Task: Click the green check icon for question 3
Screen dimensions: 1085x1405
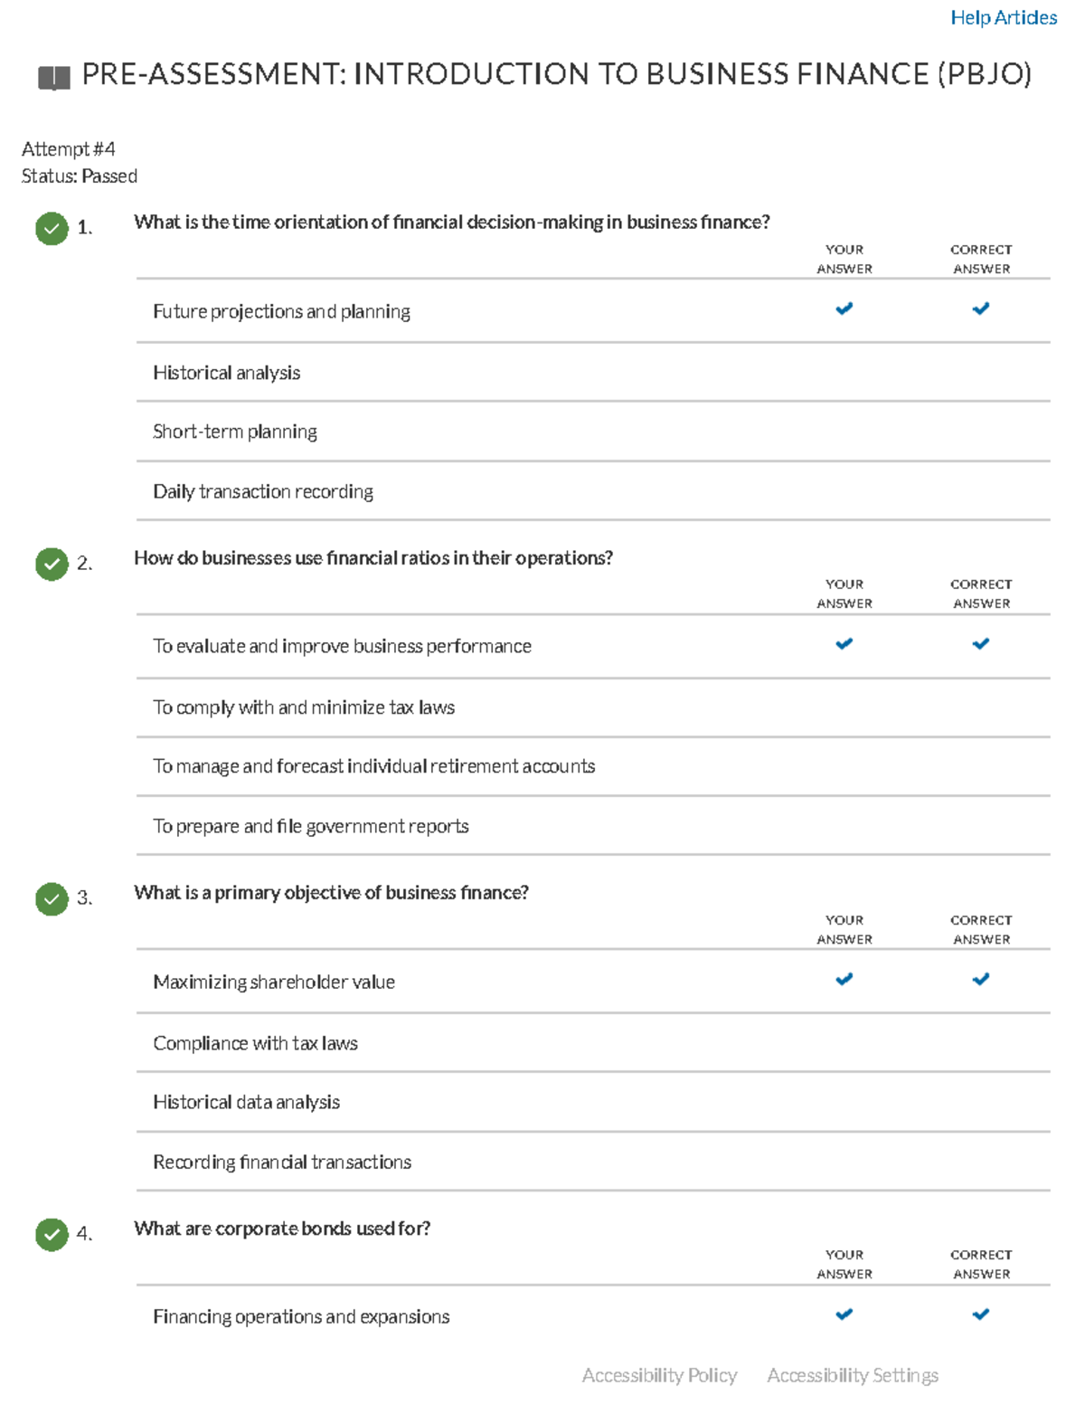Action: tap(52, 899)
